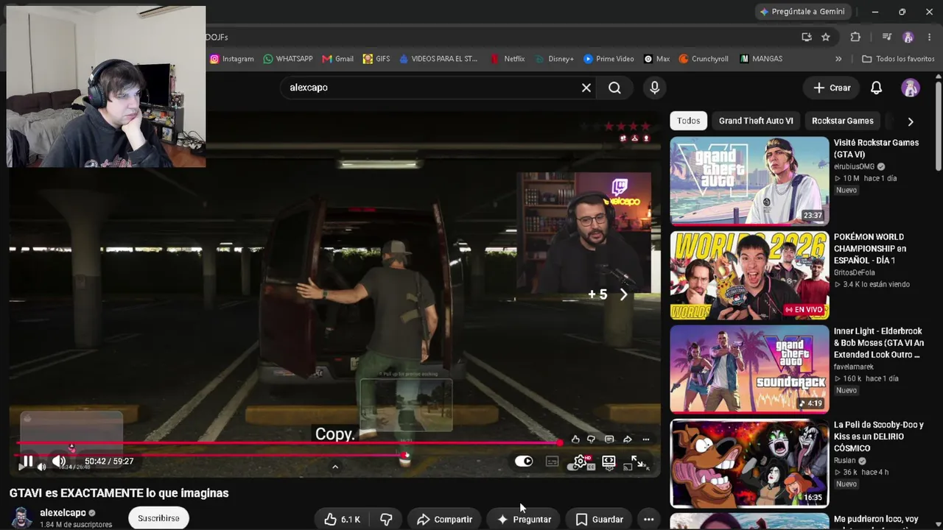Open the Inner Light - Elderbrook video title
The width and height of the screenshot is (943, 530).
click(x=879, y=343)
